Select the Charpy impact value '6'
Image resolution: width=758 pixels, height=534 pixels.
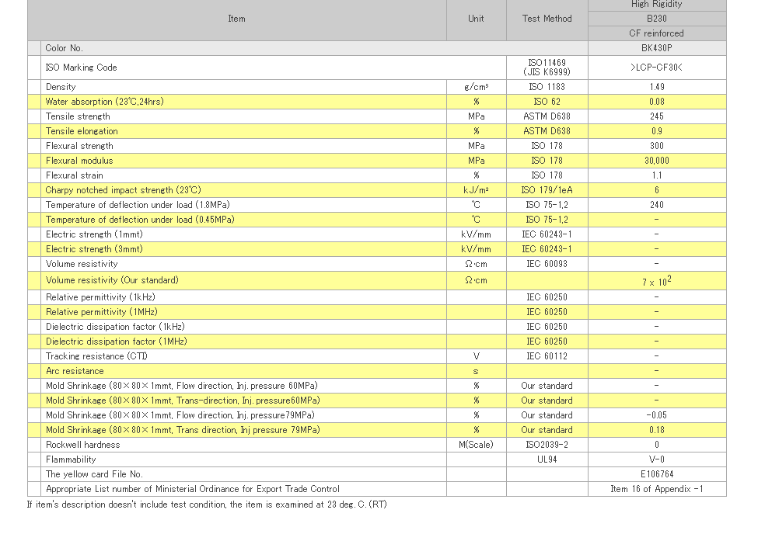(x=656, y=190)
